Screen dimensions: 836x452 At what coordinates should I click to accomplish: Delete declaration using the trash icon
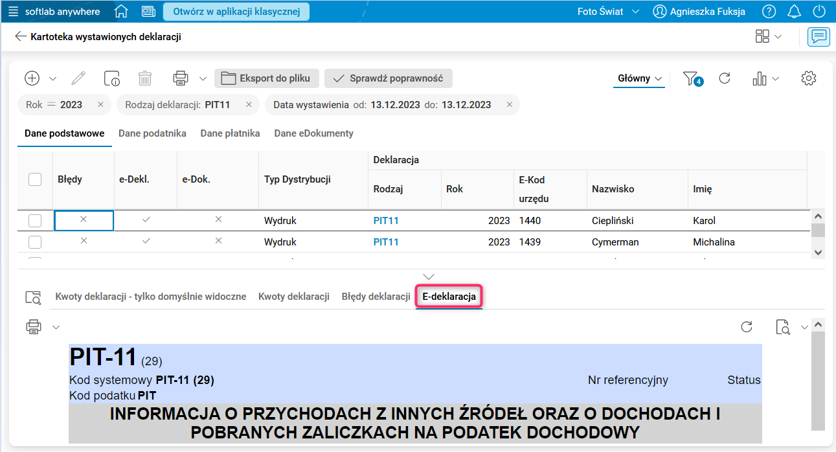(145, 78)
